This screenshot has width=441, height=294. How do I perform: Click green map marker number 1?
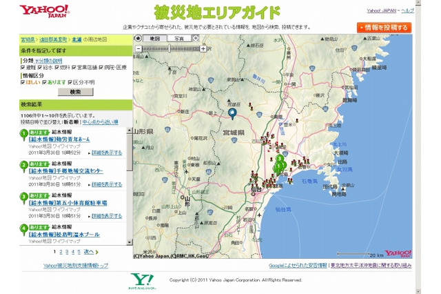[278, 167]
